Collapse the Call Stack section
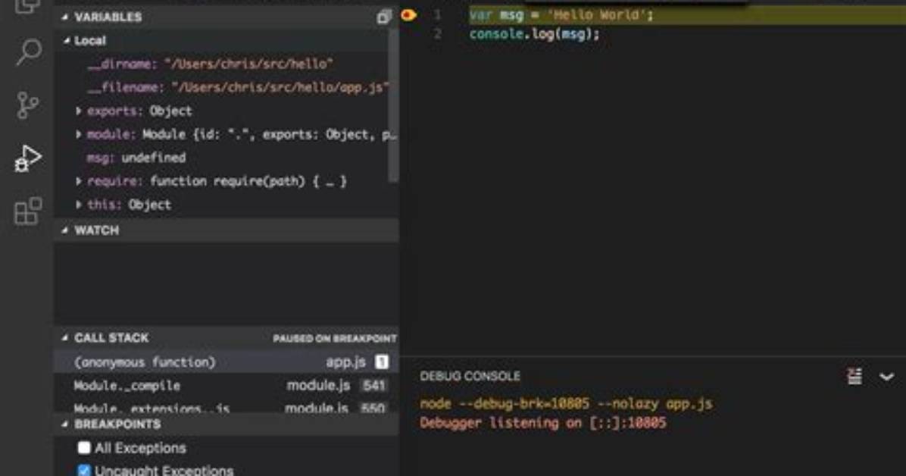The width and height of the screenshot is (906, 476). click(x=64, y=338)
